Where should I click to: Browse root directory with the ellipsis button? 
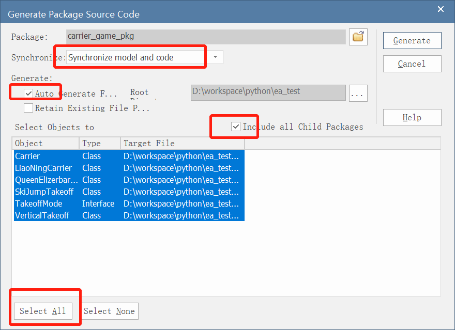tap(358, 93)
